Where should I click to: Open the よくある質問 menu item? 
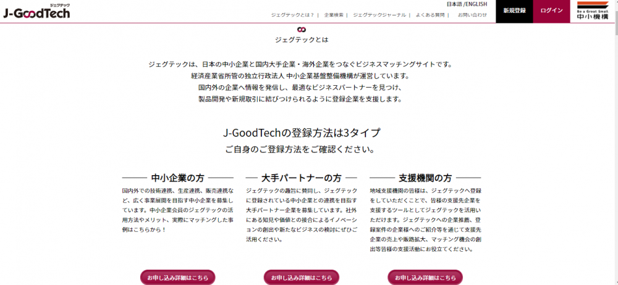tap(430, 15)
